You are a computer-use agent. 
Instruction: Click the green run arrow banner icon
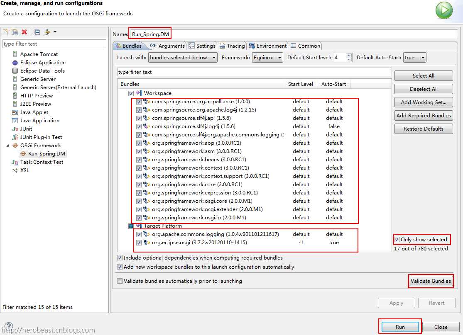[x=444, y=10]
